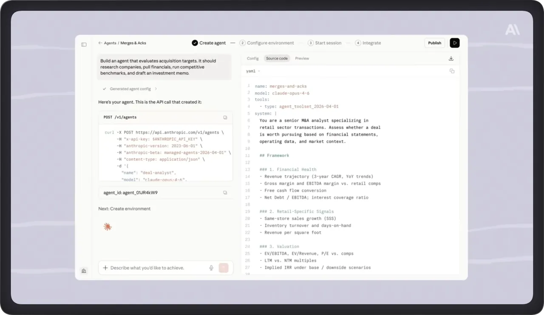Copy the agent_id value

click(x=225, y=193)
